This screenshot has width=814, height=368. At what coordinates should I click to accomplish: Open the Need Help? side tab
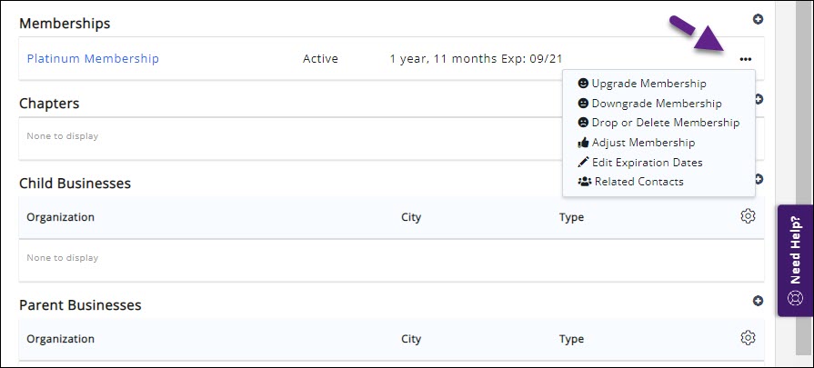[794, 261]
